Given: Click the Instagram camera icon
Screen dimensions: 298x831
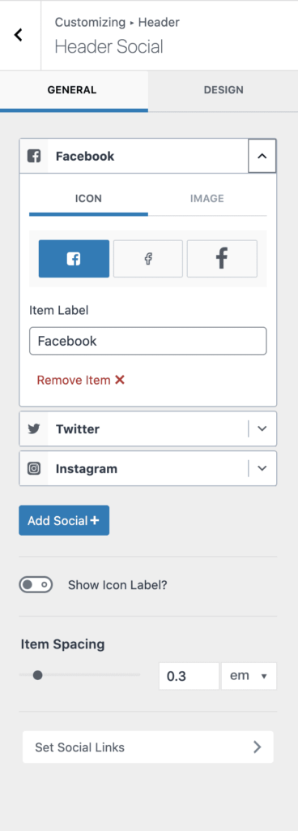Looking at the screenshot, I should coord(34,468).
